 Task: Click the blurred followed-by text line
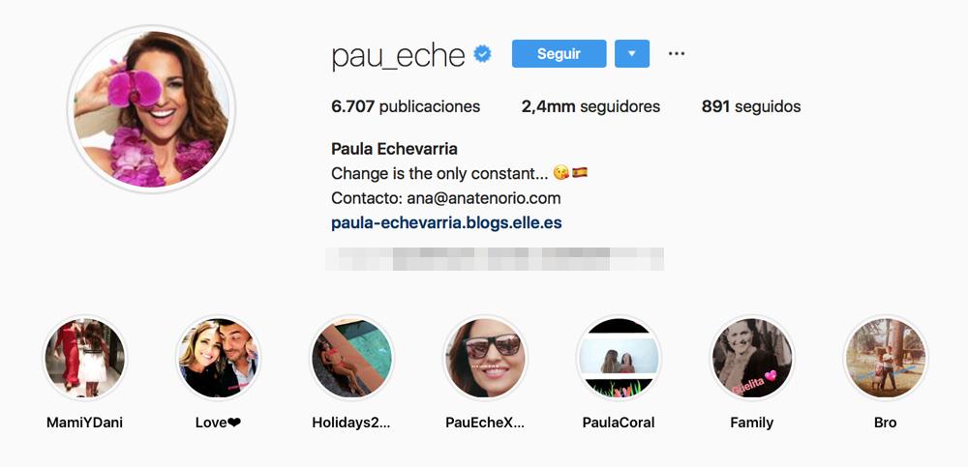(495, 259)
